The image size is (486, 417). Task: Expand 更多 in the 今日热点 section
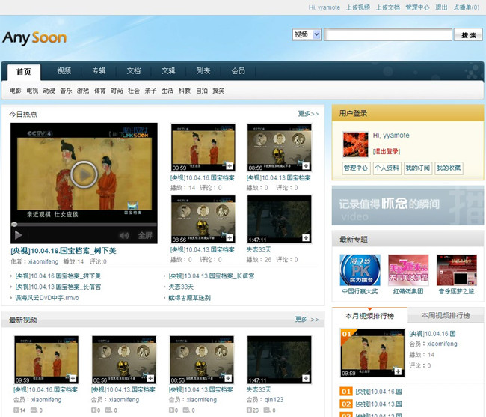(x=307, y=114)
